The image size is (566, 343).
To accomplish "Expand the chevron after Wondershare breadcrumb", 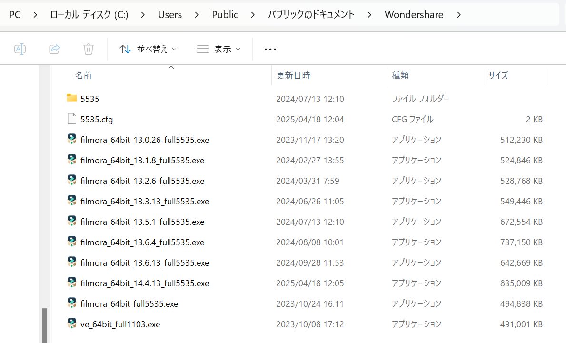I will 459,15.
